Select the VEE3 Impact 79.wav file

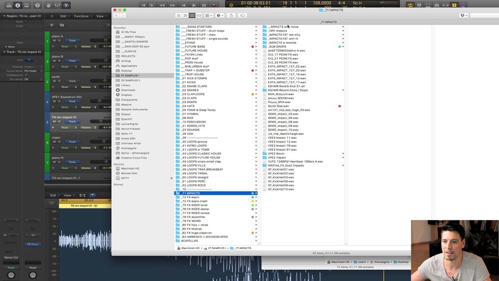303,146
